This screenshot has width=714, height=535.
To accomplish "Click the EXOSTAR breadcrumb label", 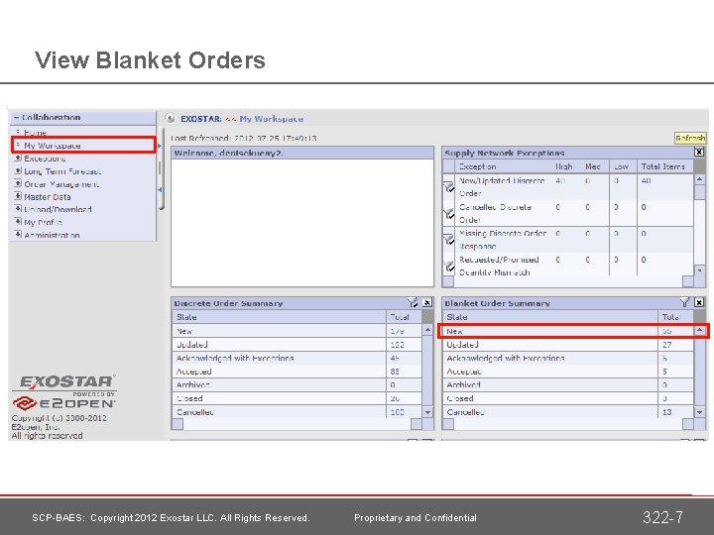I will 200,119.
